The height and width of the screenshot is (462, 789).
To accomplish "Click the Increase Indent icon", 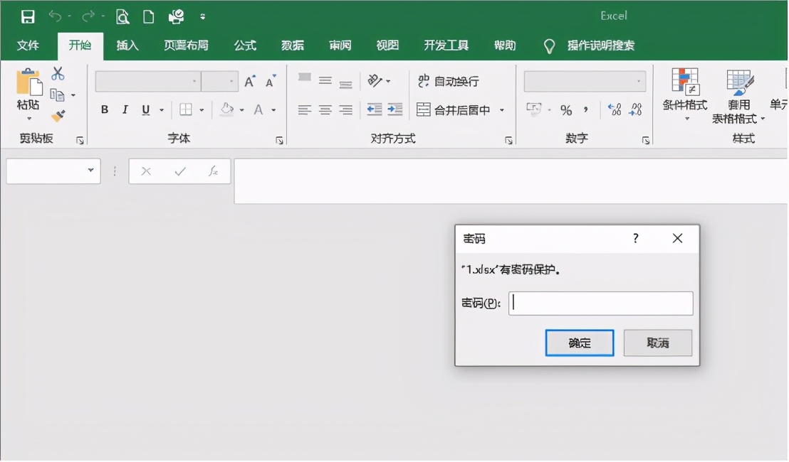I will pyautogui.click(x=395, y=109).
